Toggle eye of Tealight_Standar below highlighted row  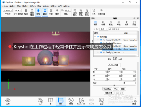coord(101,52)
